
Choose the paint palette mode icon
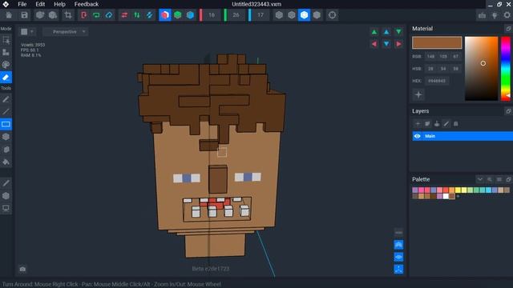point(6,65)
